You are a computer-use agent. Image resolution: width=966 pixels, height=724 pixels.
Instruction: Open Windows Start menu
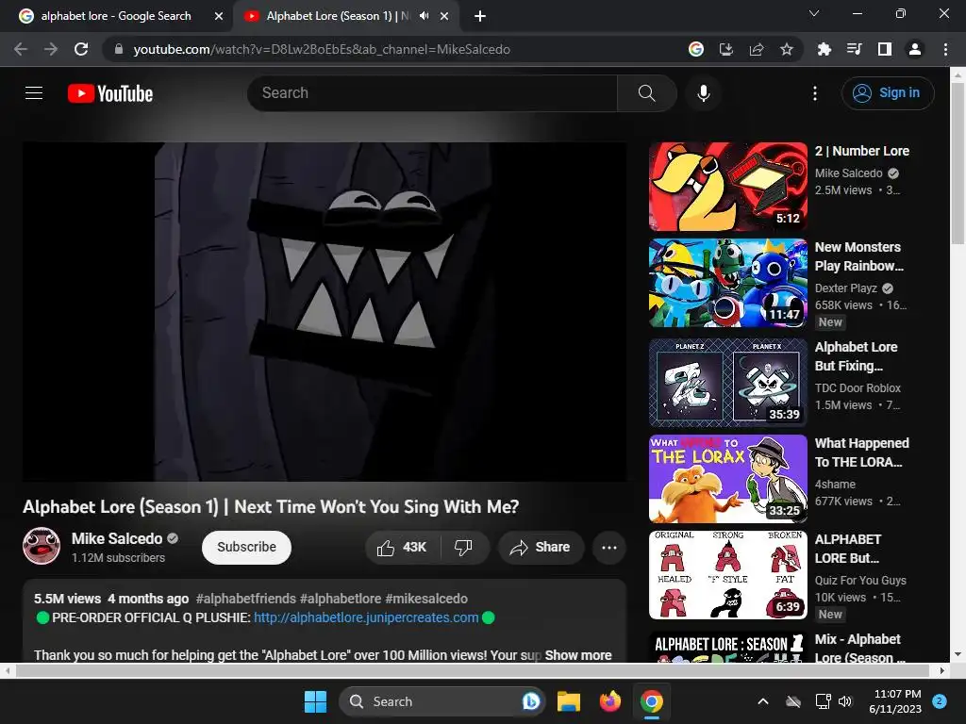pyautogui.click(x=315, y=701)
